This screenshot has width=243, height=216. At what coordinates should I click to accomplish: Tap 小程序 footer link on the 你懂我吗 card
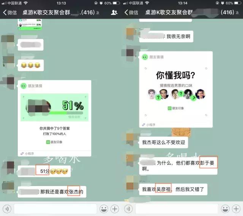[x=148, y=125]
